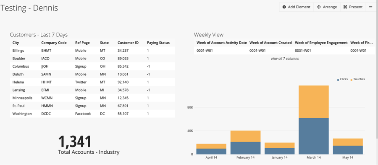Click customer ID 55,107
The image size is (378, 165).
[123, 114]
